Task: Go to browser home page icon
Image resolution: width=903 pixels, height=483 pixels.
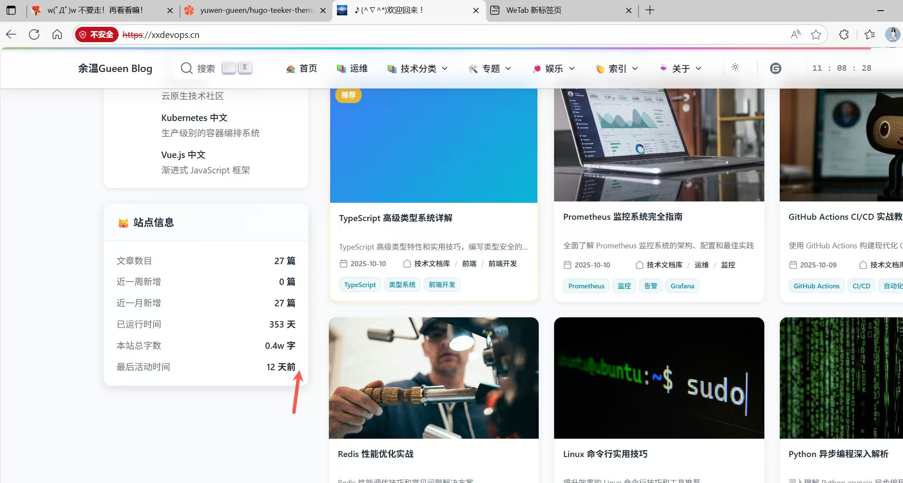Action: coord(57,34)
